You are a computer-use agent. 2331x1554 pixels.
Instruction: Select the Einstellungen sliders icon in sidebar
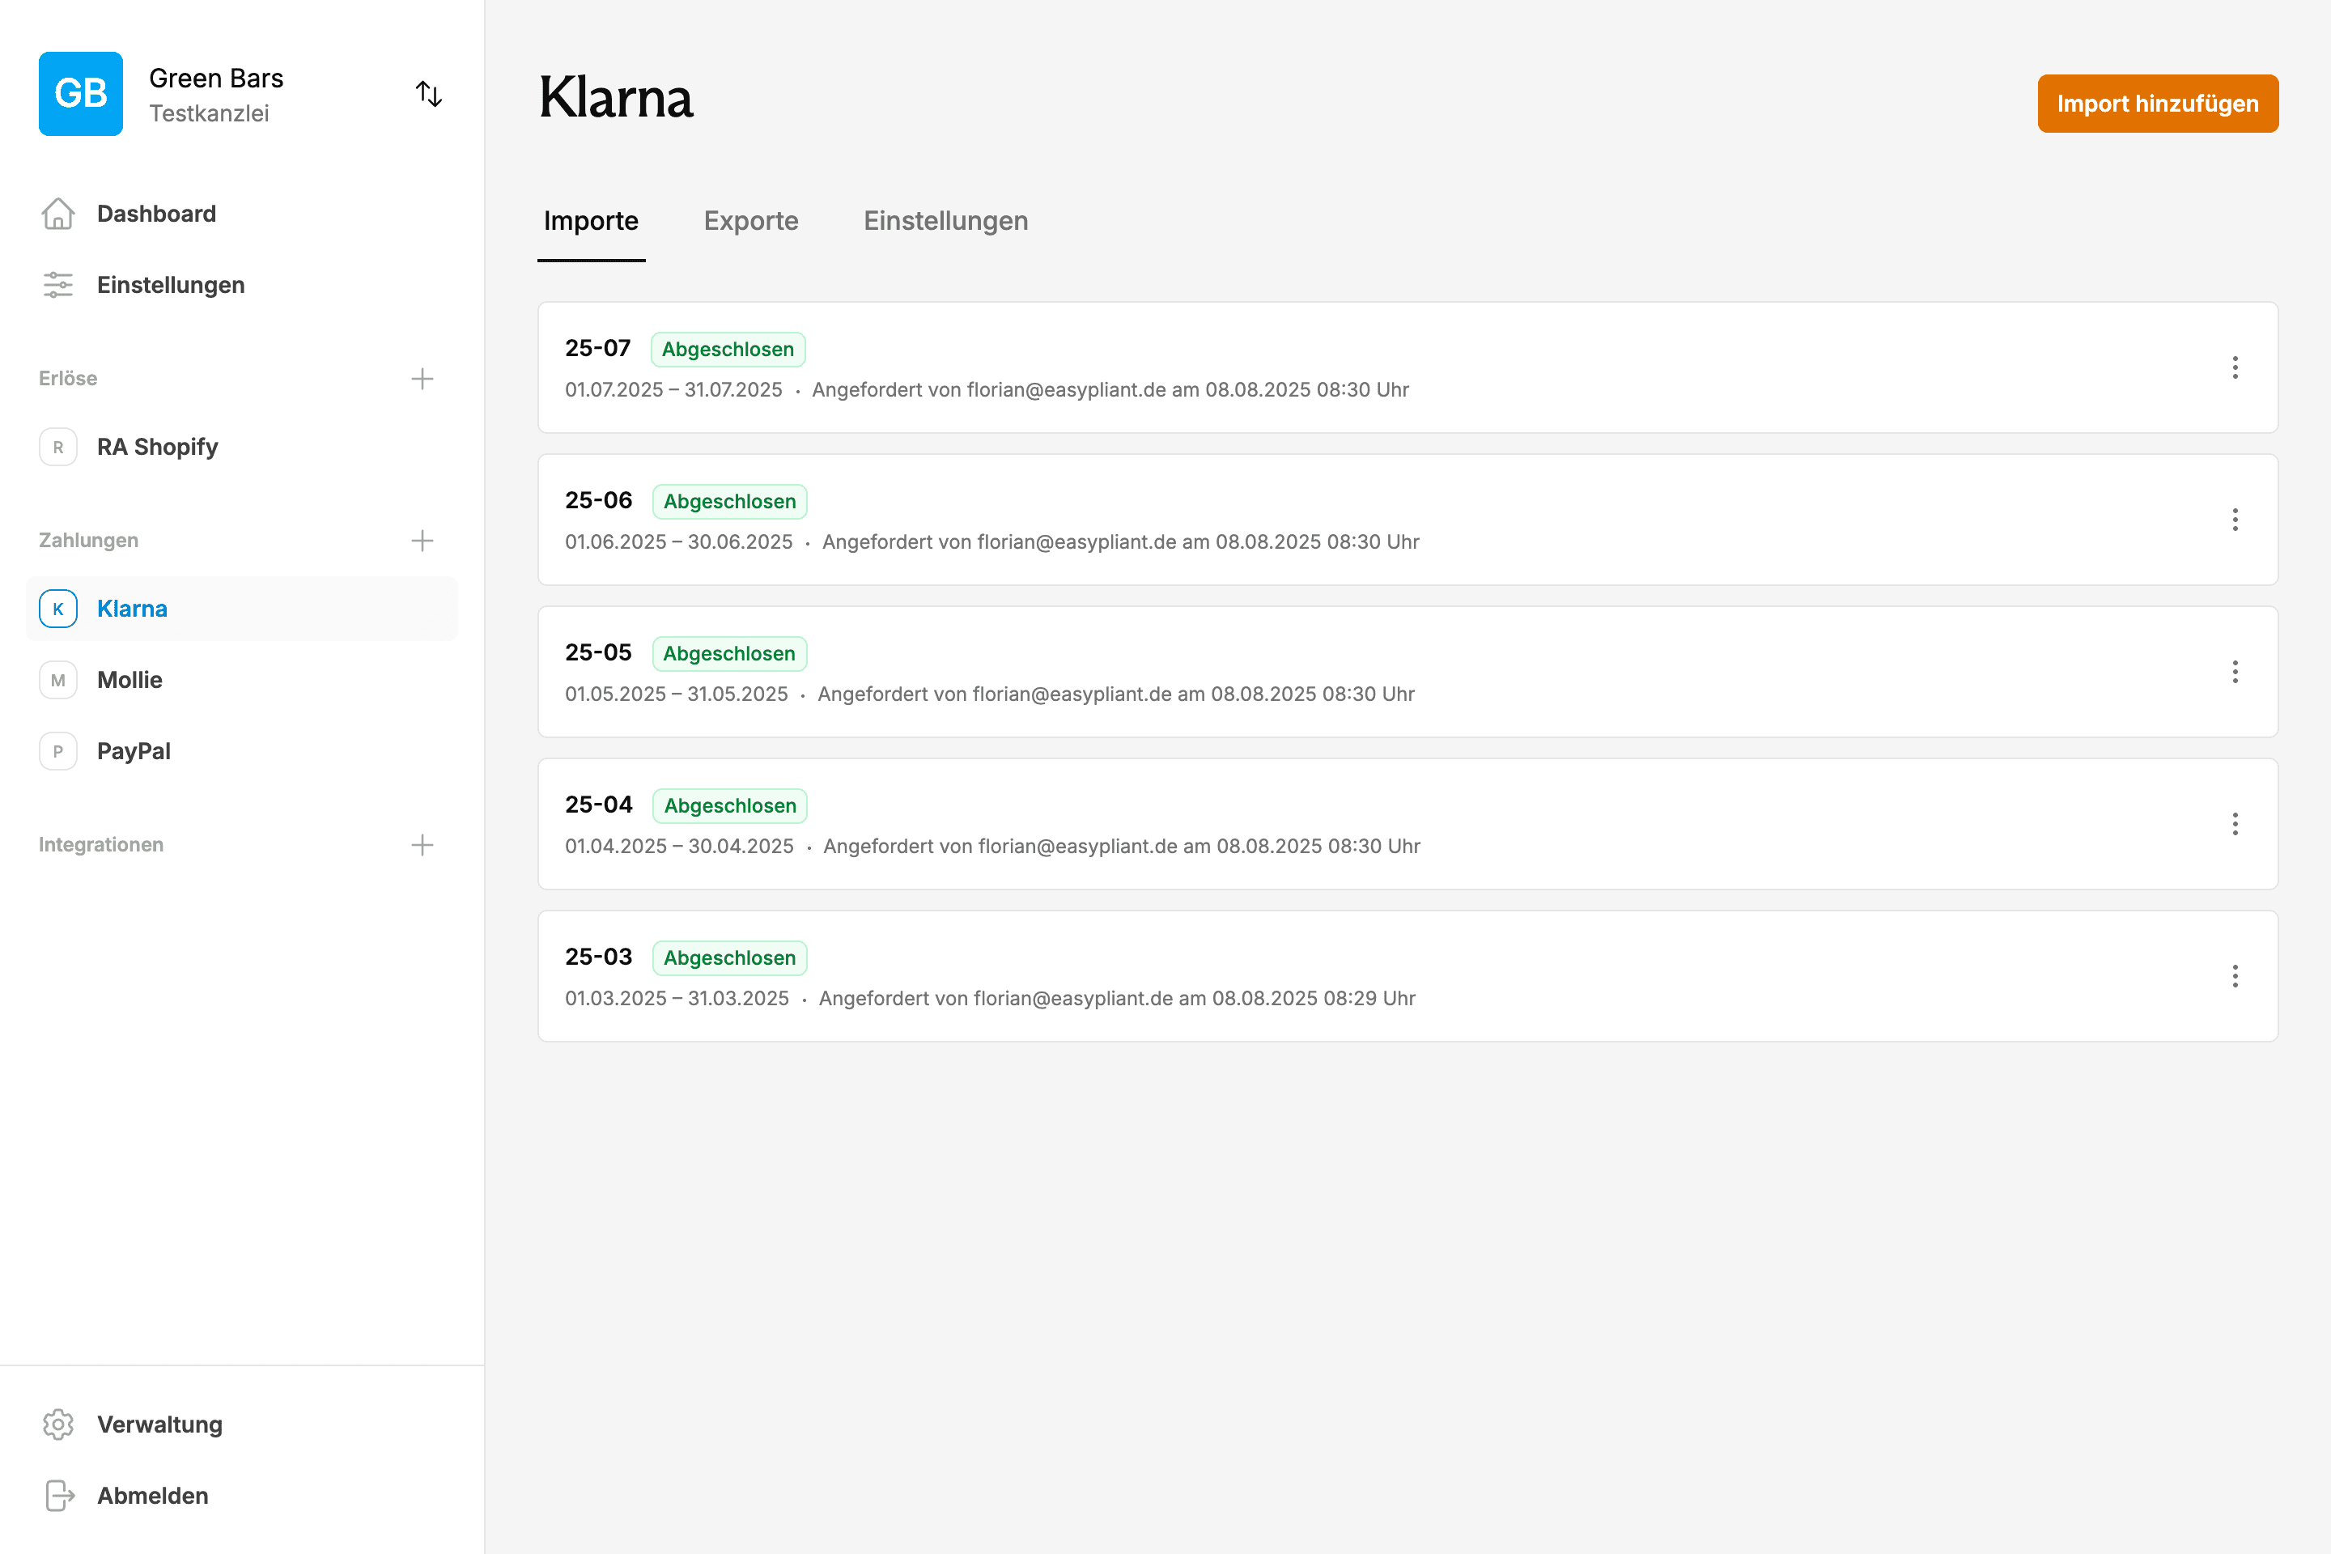57,284
